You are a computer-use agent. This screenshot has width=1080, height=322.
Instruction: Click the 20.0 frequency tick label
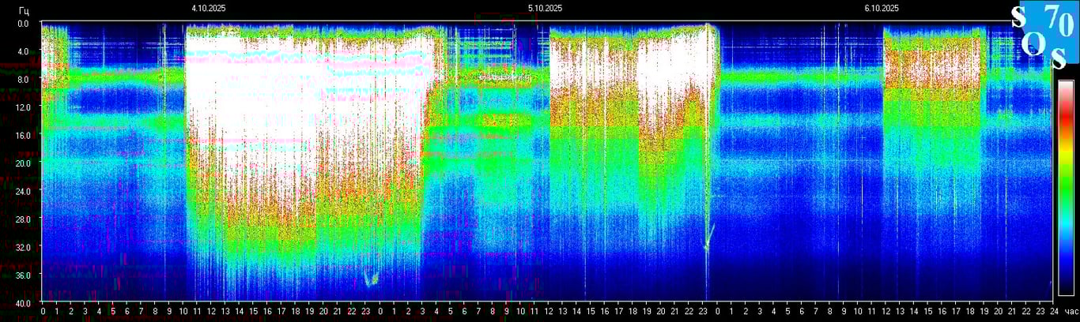click(x=23, y=163)
